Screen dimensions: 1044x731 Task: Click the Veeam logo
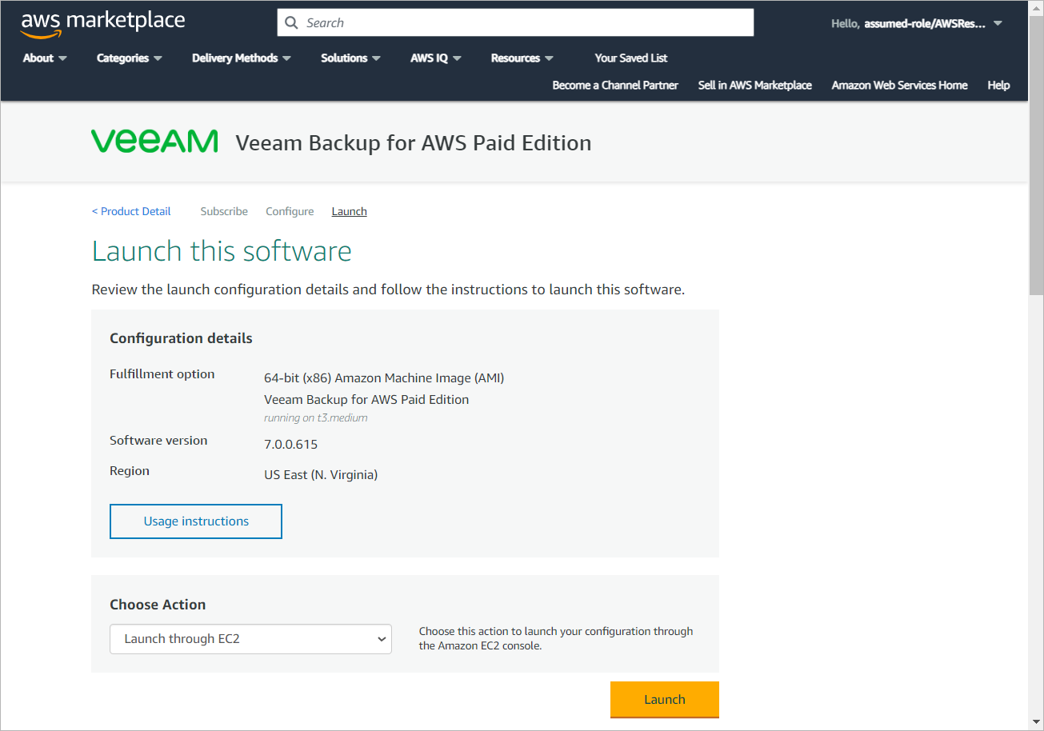click(x=154, y=142)
